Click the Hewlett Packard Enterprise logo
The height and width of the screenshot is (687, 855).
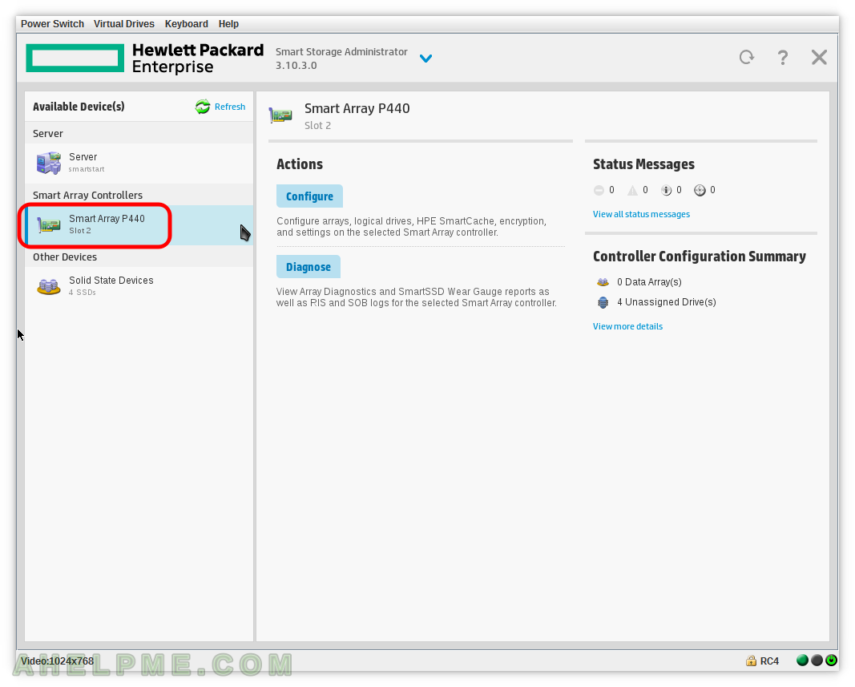144,58
